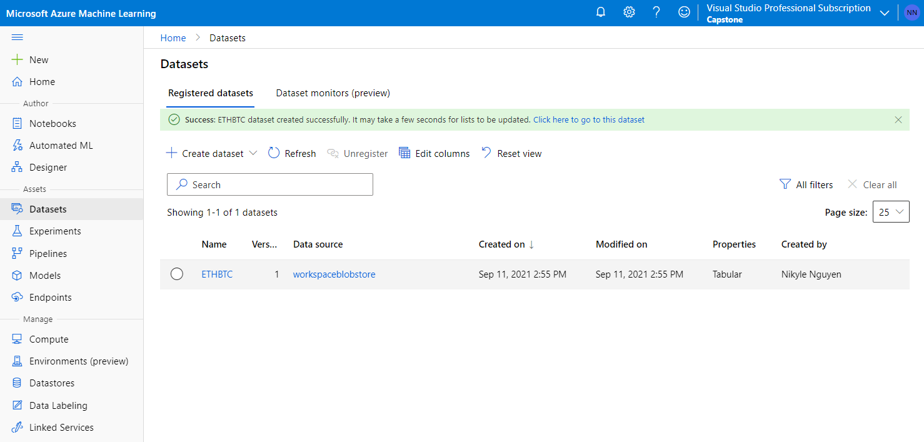Click the Microsoft Azure Machine Learning title
Image resolution: width=924 pixels, height=442 pixels.
click(81, 13)
